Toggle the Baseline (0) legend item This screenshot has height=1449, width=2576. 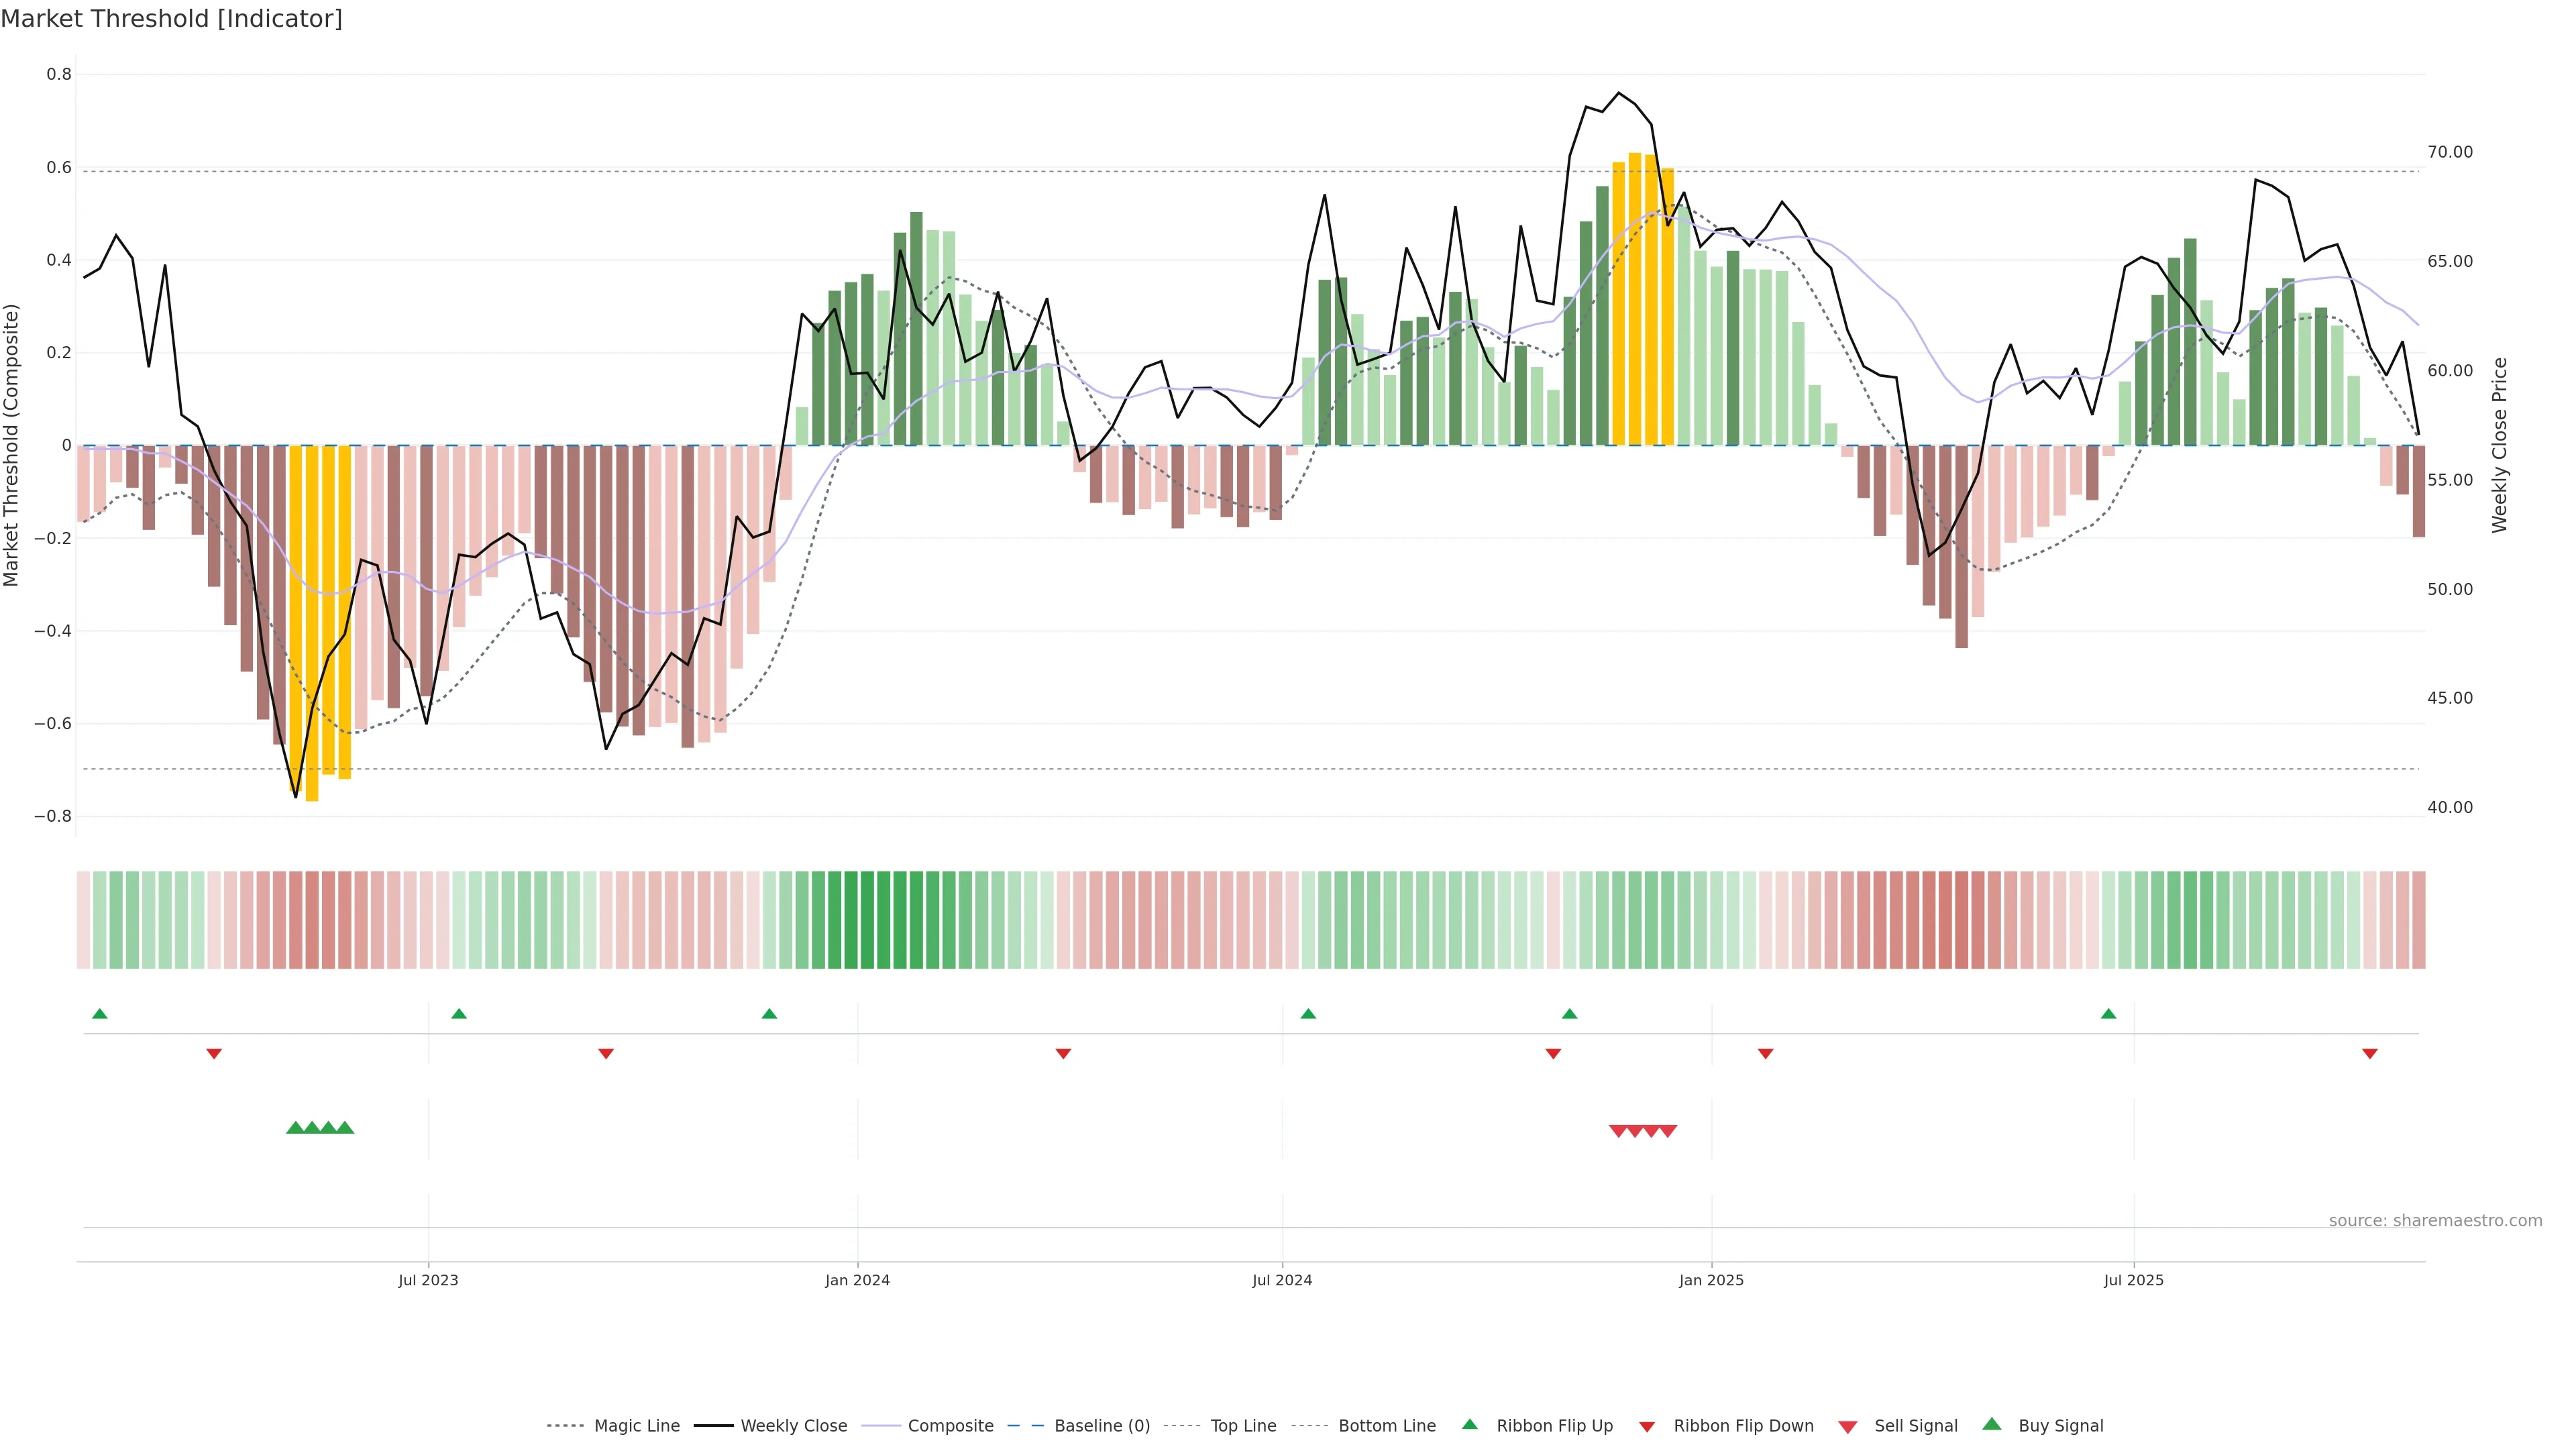tap(1101, 1426)
